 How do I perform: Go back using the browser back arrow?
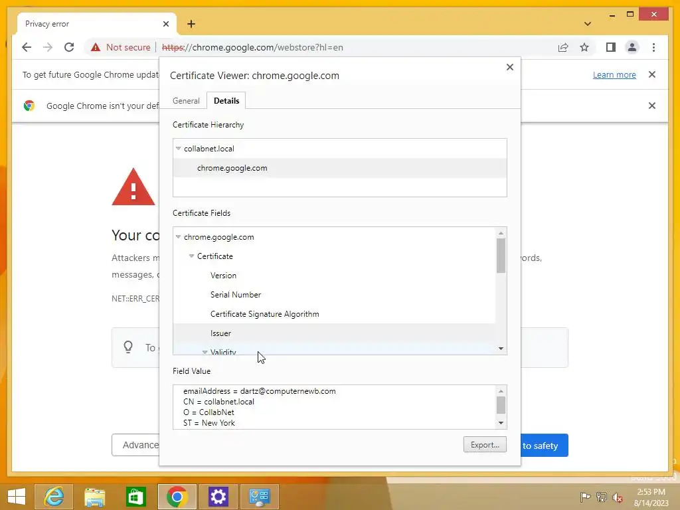(x=27, y=47)
